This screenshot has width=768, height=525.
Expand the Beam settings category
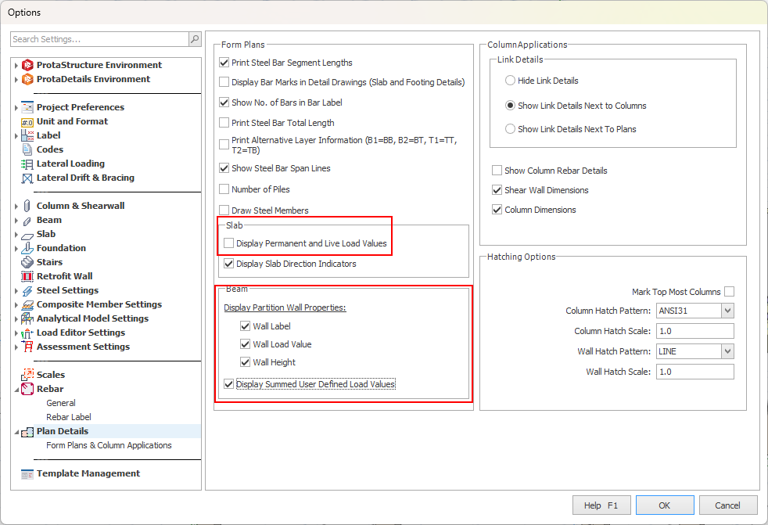coord(15,219)
